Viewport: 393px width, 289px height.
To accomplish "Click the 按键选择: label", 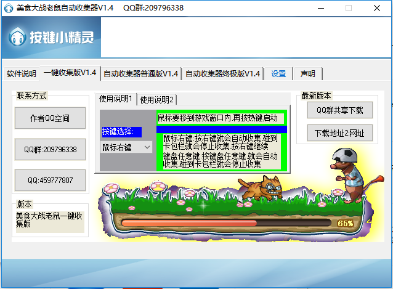I will pos(122,132).
